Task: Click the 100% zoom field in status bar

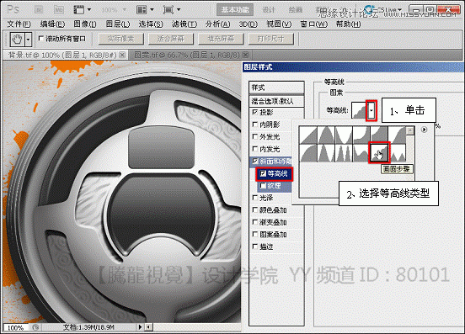Action: (16, 327)
